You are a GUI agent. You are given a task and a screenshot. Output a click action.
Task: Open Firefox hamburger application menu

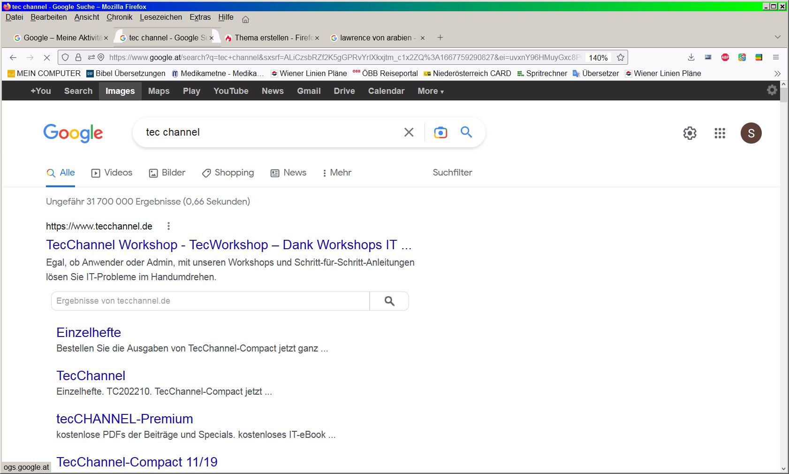tap(776, 57)
